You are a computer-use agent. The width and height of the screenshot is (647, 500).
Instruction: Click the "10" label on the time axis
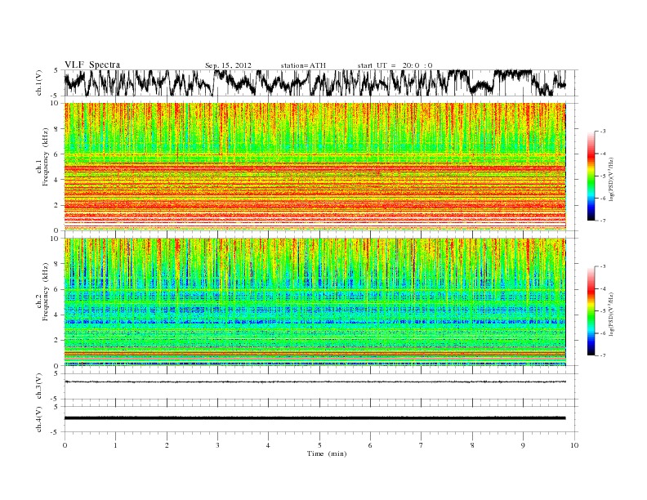coord(574,445)
